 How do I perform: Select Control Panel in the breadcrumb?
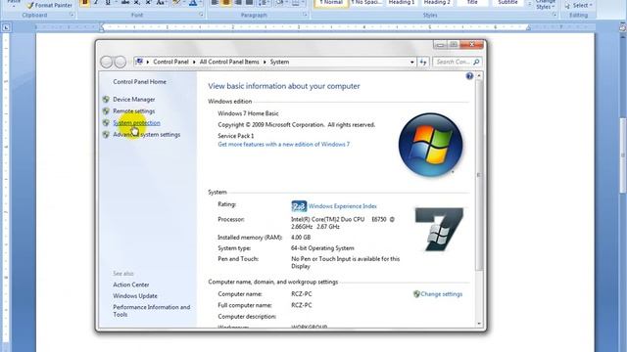tap(170, 62)
